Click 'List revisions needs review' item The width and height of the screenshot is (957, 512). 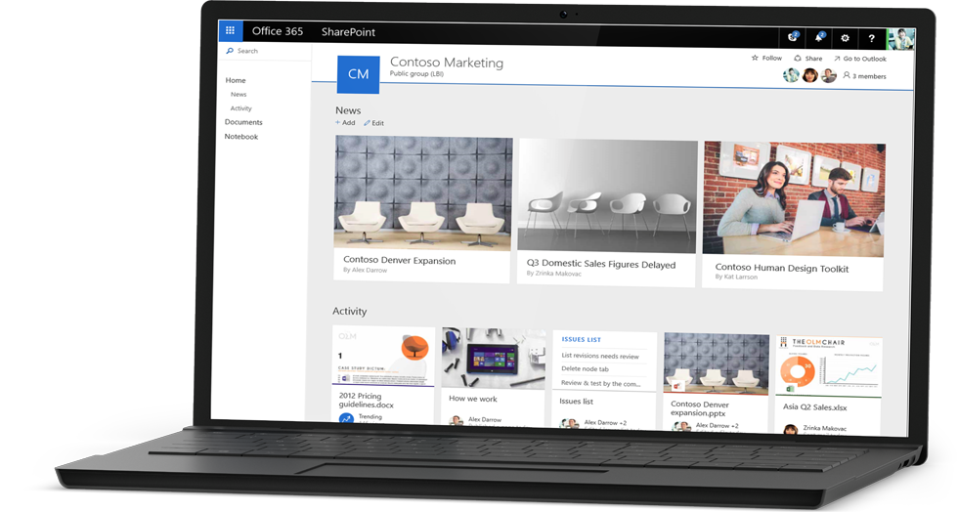[600, 355]
